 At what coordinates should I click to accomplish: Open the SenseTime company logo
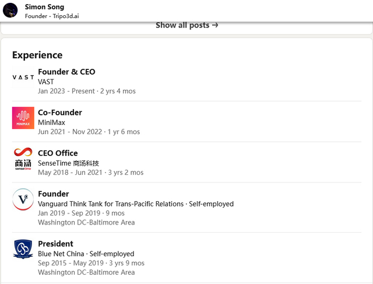23,159
